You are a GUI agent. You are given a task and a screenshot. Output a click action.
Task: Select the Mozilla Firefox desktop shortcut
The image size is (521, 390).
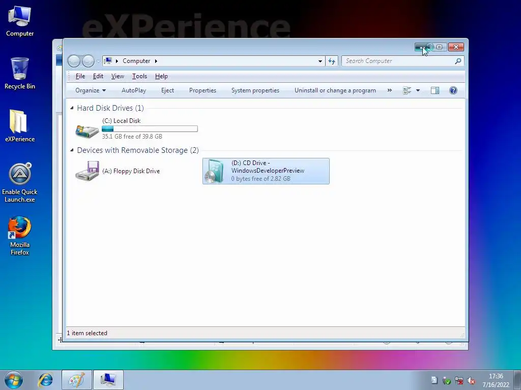pyautogui.click(x=20, y=236)
